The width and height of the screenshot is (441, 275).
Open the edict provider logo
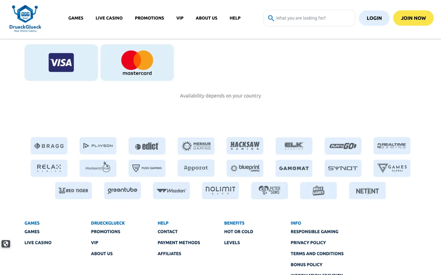(147, 146)
